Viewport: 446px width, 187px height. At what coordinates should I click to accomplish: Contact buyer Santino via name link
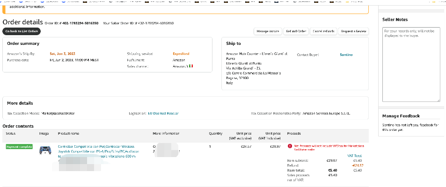pos(346,55)
